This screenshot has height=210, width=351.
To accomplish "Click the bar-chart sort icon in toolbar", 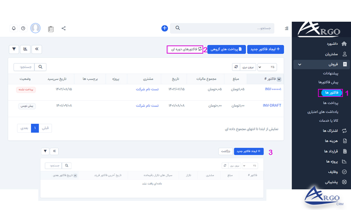I will tap(25, 49).
